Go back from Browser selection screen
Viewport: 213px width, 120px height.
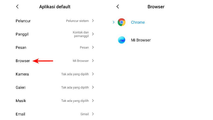point(118,6)
